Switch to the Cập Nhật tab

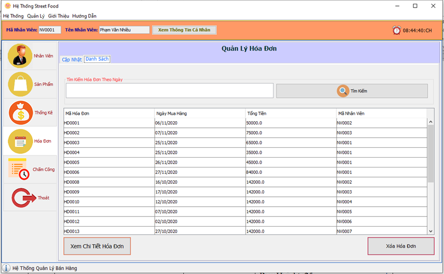[72, 59]
